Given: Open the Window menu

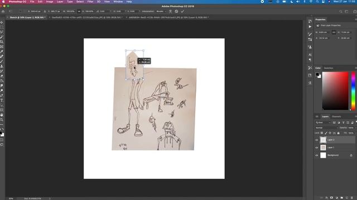Looking at the screenshot, I should [118, 2].
